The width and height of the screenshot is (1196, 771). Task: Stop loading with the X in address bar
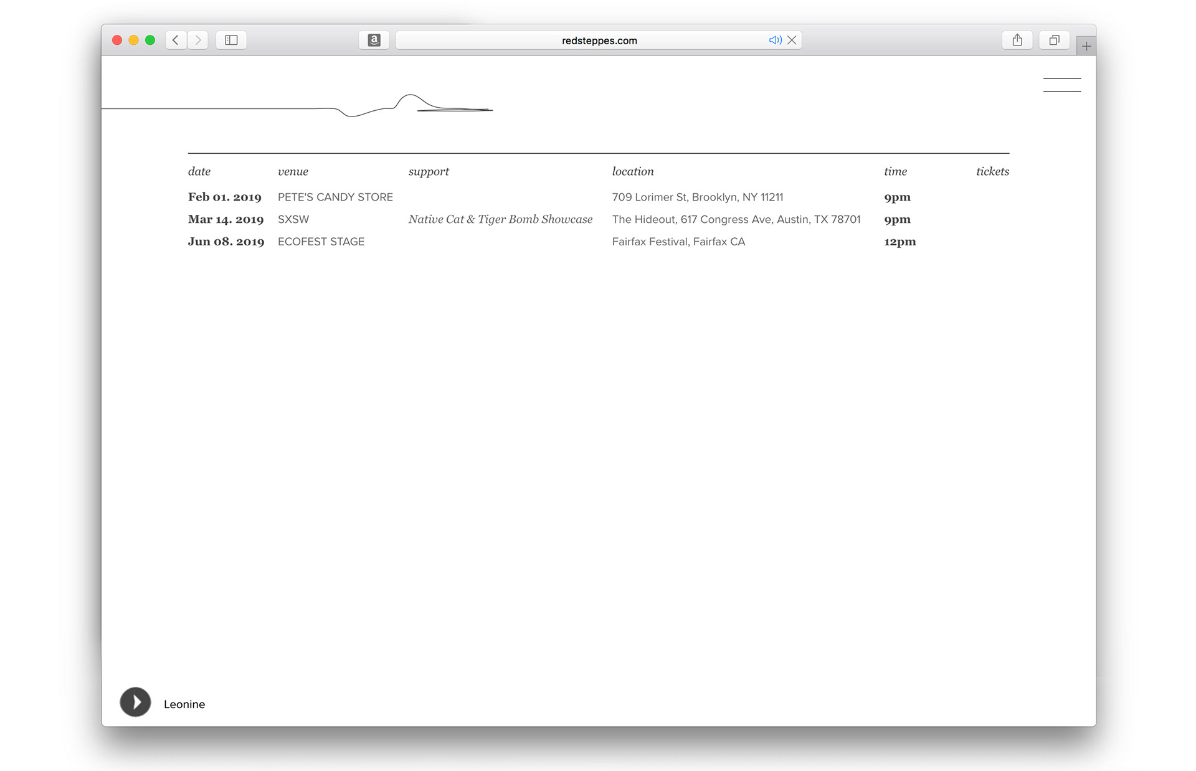(792, 40)
